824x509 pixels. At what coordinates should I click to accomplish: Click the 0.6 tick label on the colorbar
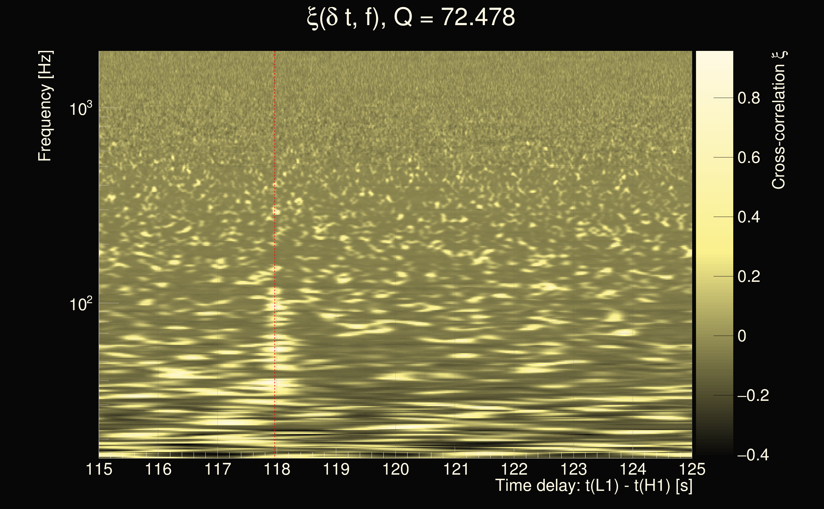tap(749, 157)
